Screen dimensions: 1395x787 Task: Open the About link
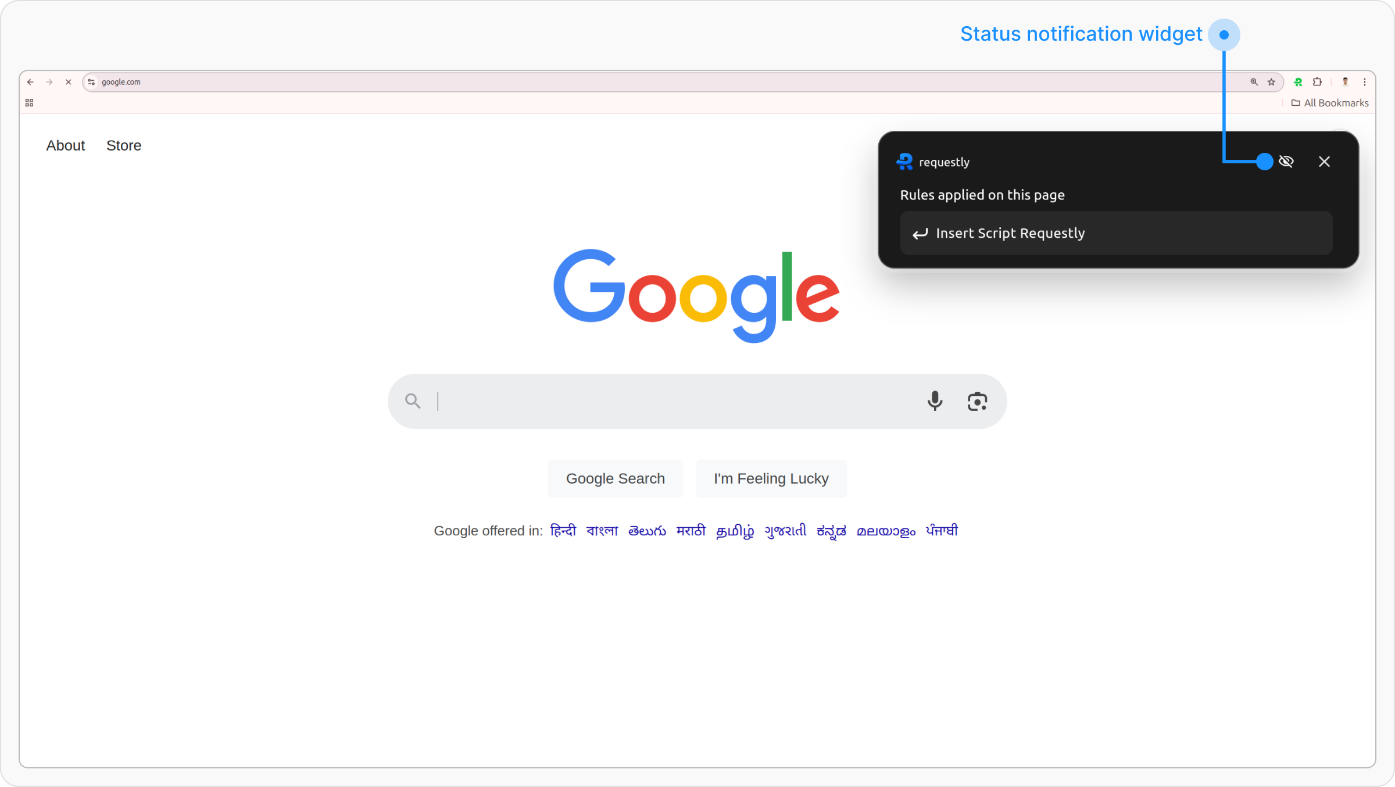click(x=66, y=145)
